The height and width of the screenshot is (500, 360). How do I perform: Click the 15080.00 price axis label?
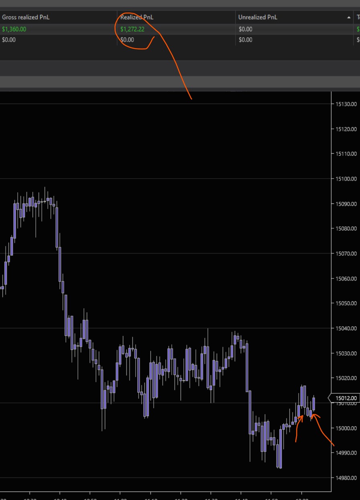(346, 229)
